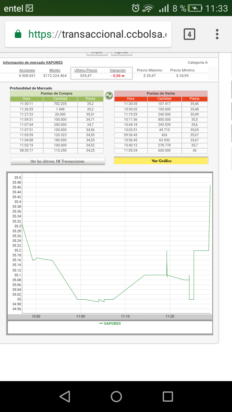232x412 pixels.
Task: Click Cantidad header in Puntas de Venta
Action: [x=164, y=99]
